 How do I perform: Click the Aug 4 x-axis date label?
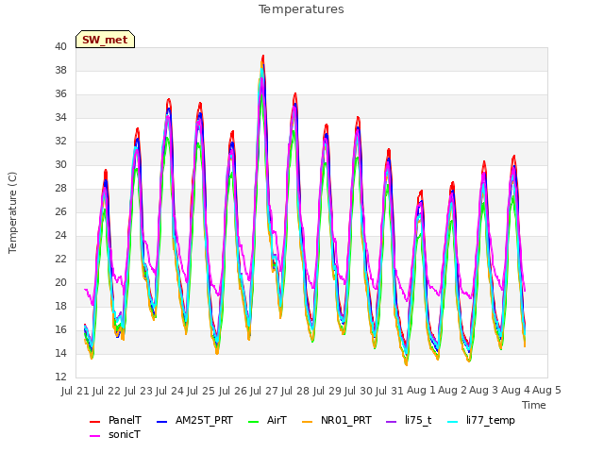(515, 391)
